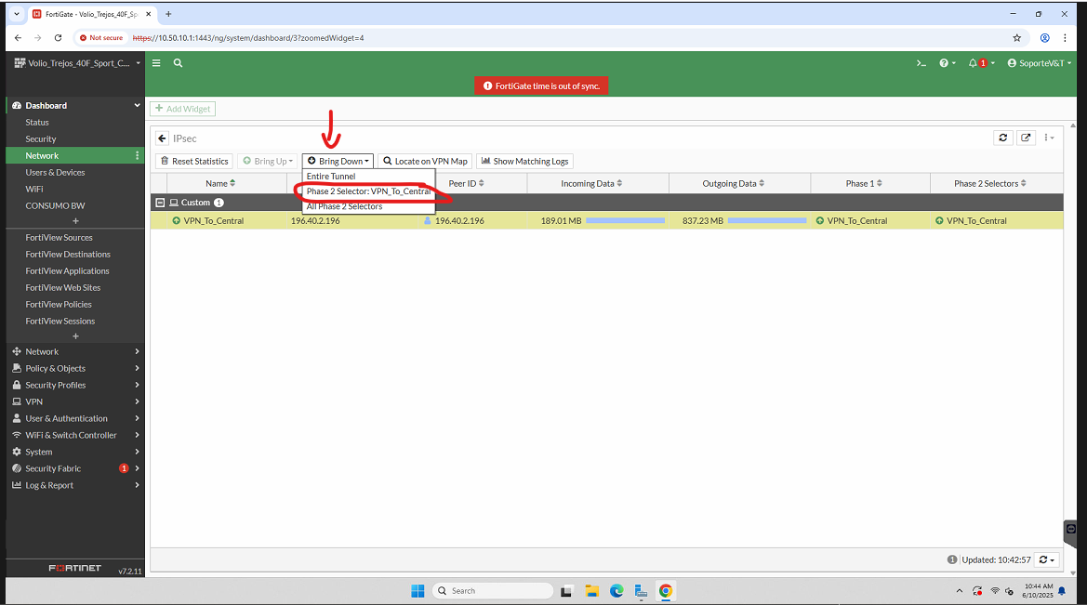Sort by Incoming Data column

pyautogui.click(x=591, y=184)
